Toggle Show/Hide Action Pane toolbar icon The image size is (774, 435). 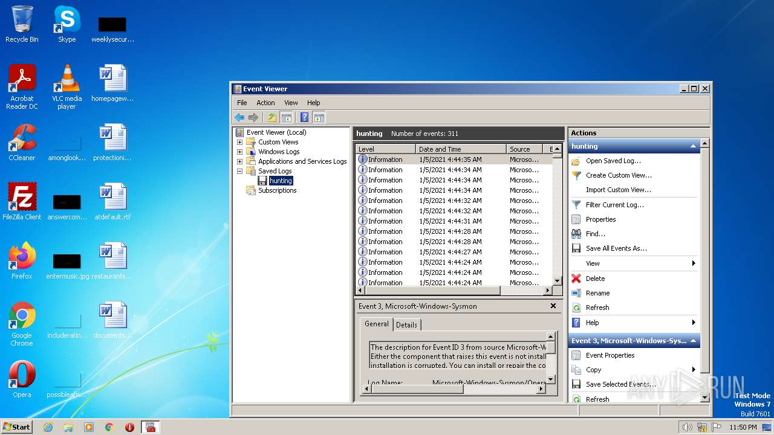click(x=319, y=117)
